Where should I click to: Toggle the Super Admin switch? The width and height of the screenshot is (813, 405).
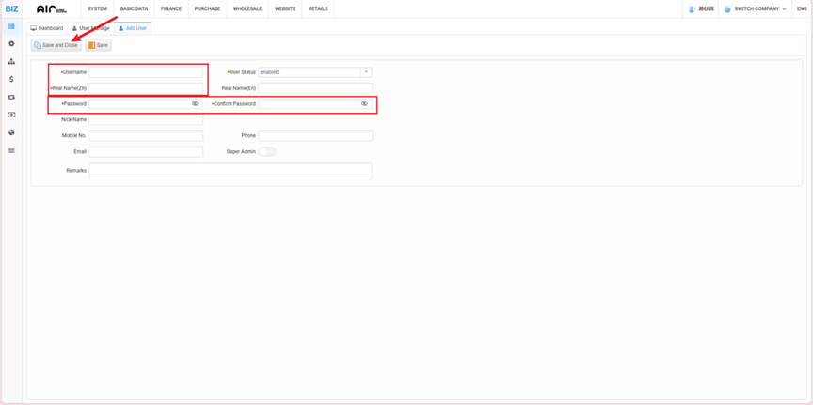tap(267, 151)
